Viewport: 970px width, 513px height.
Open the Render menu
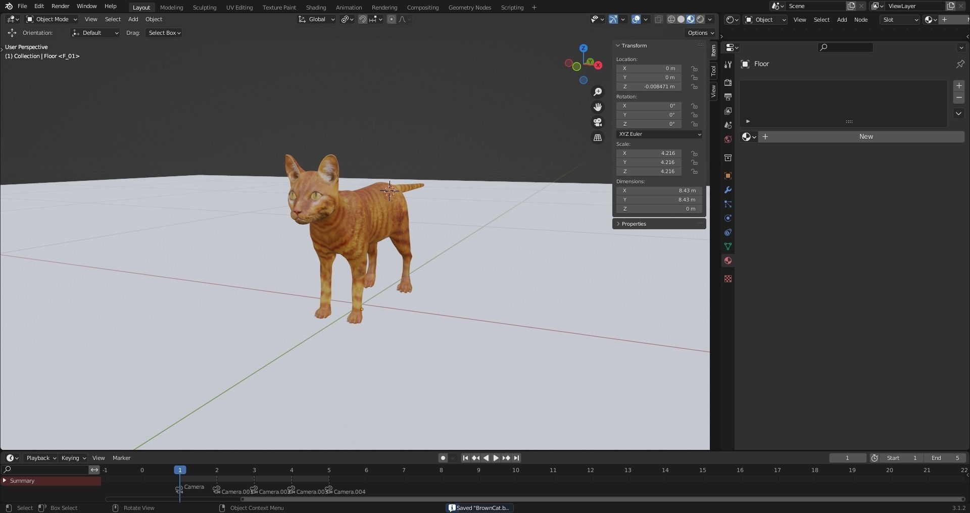(60, 6)
